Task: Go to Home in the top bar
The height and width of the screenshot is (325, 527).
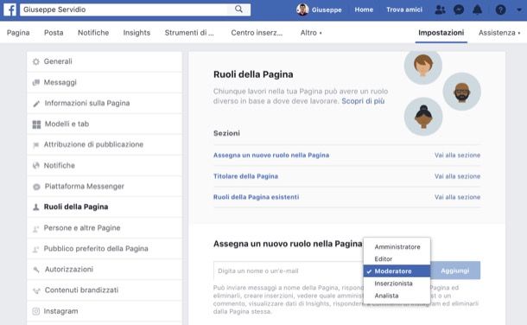Action: [364, 10]
